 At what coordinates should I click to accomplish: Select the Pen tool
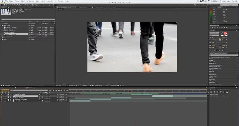pos(20,5)
